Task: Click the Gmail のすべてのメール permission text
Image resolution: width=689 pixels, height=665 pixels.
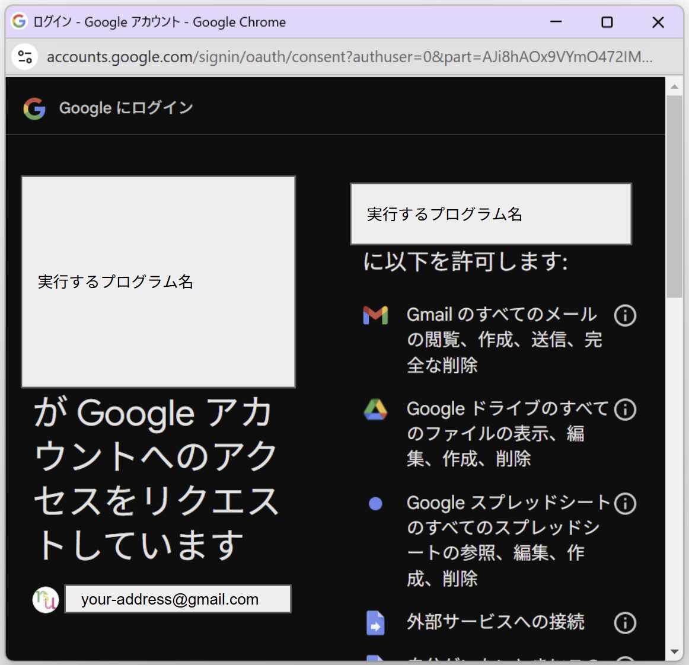Action: (505, 340)
